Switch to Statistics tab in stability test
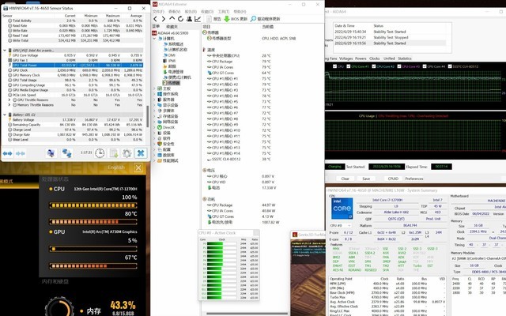506x316 pixels. 404,58
